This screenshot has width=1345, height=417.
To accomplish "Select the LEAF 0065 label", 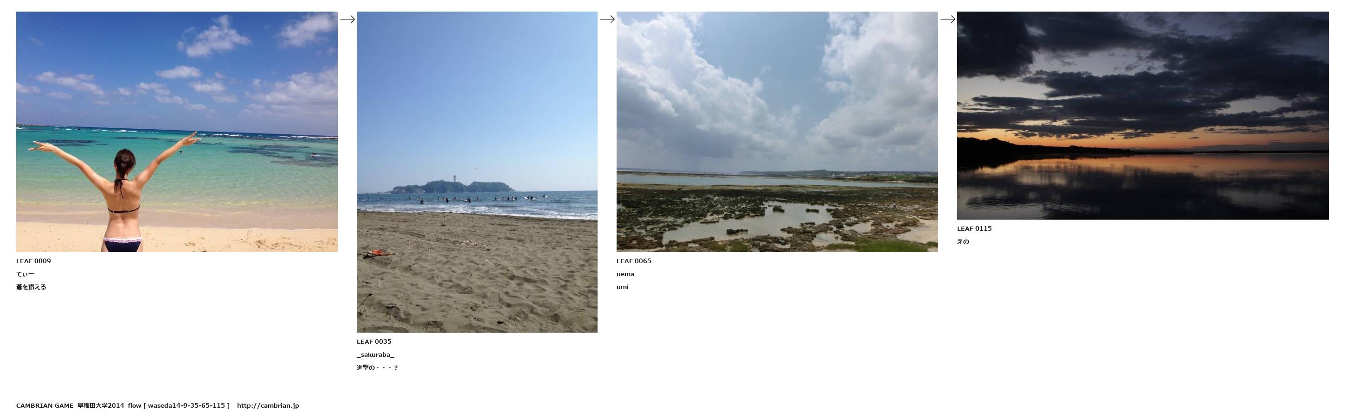I will point(634,261).
